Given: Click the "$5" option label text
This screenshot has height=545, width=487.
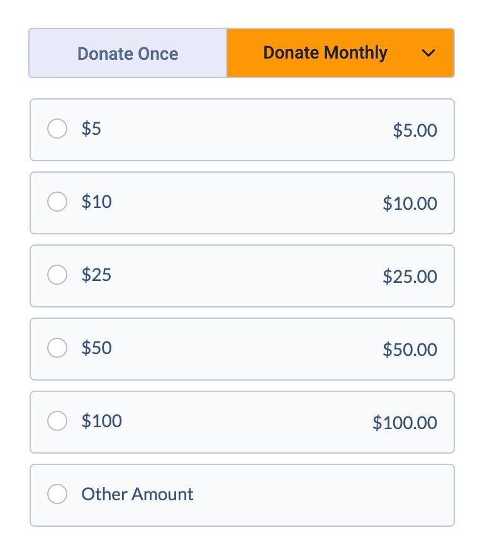Looking at the screenshot, I should (91, 129).
